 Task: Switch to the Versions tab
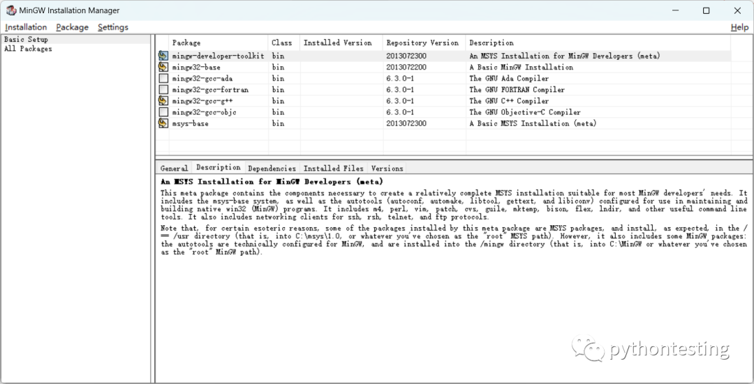387,169
